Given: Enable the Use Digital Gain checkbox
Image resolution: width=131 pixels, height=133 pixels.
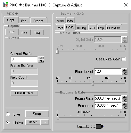Looking at the screenshot, I should pyautogui.click(x=124, y=59).
